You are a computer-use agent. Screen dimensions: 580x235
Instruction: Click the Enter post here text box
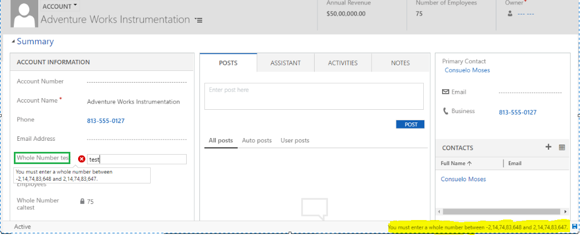314,96
